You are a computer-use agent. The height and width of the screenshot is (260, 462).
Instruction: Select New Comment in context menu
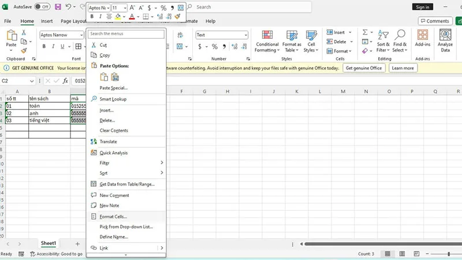point(126,195)
